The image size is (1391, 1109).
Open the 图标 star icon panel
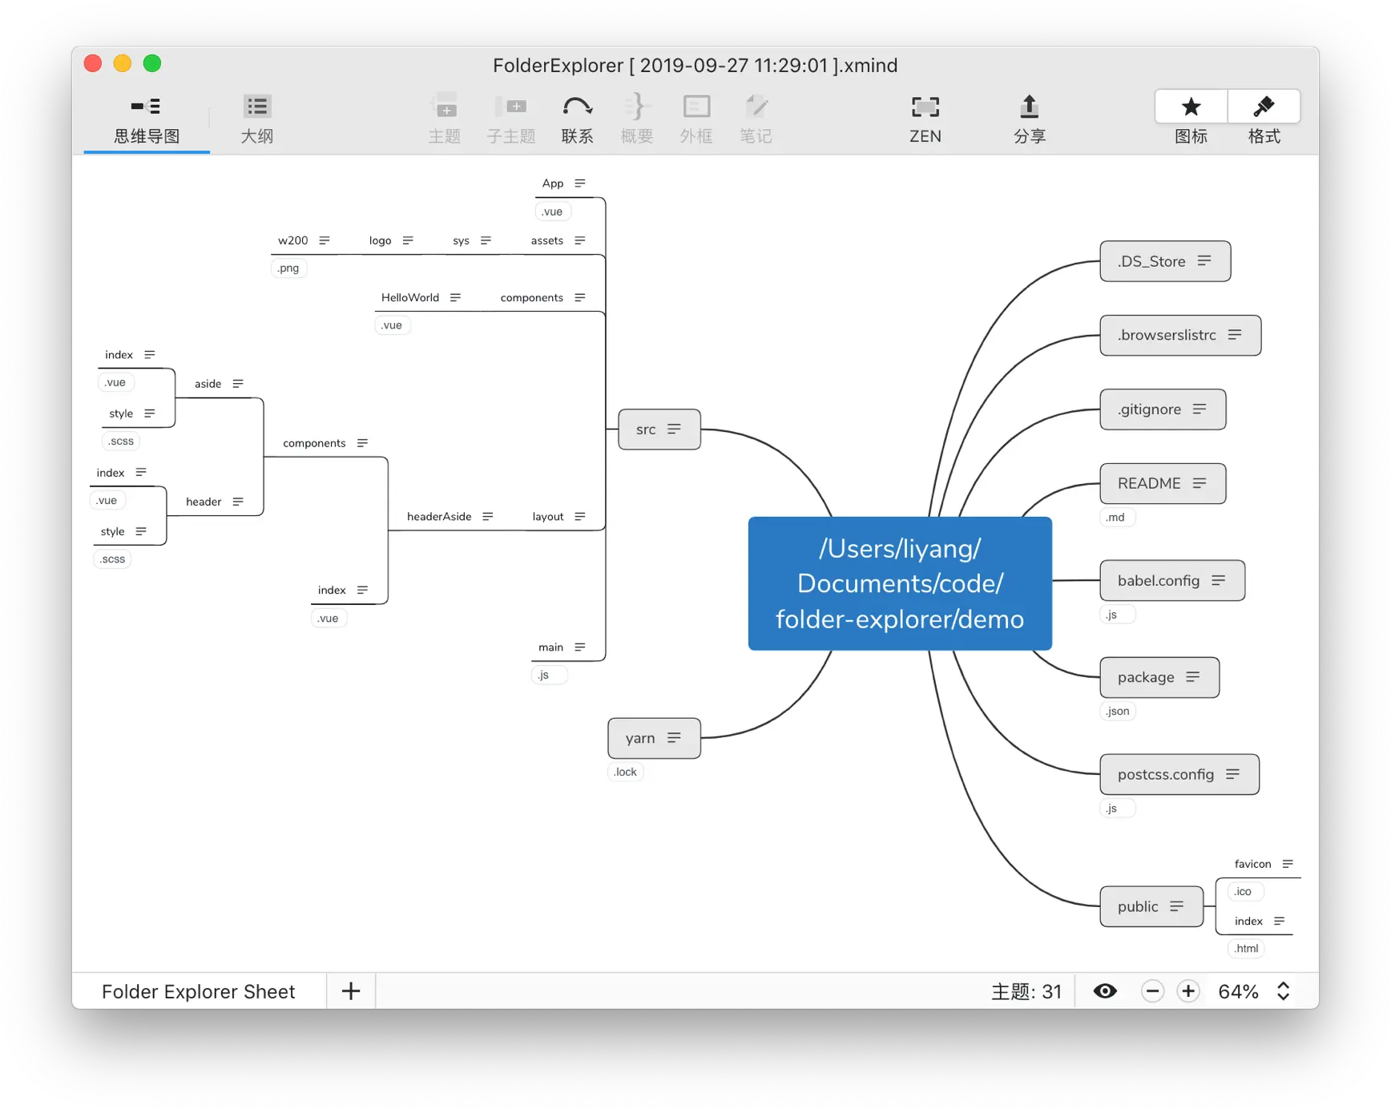click(x=1191, y=107)
